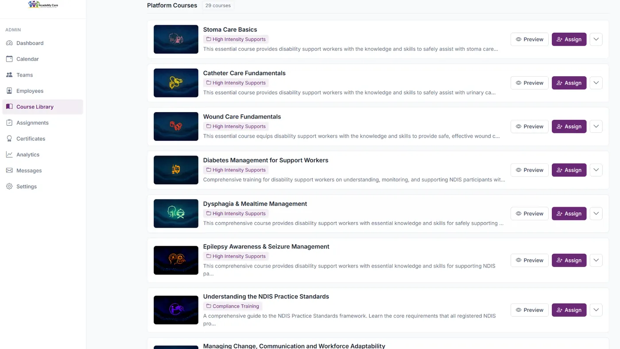Preview the Wound Care Fundamentals course
Image resolution: width=620 pixels, height=349 pixels.
(529, 126)
